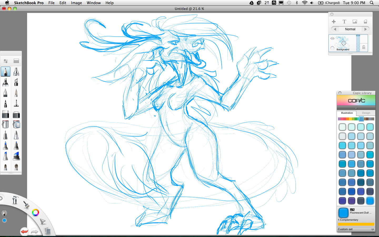Image resolution: width=379 pixels, height=237 pixels.
Task: Open the Edit menu
Action: pyautogui.click(x=63, y=3)
